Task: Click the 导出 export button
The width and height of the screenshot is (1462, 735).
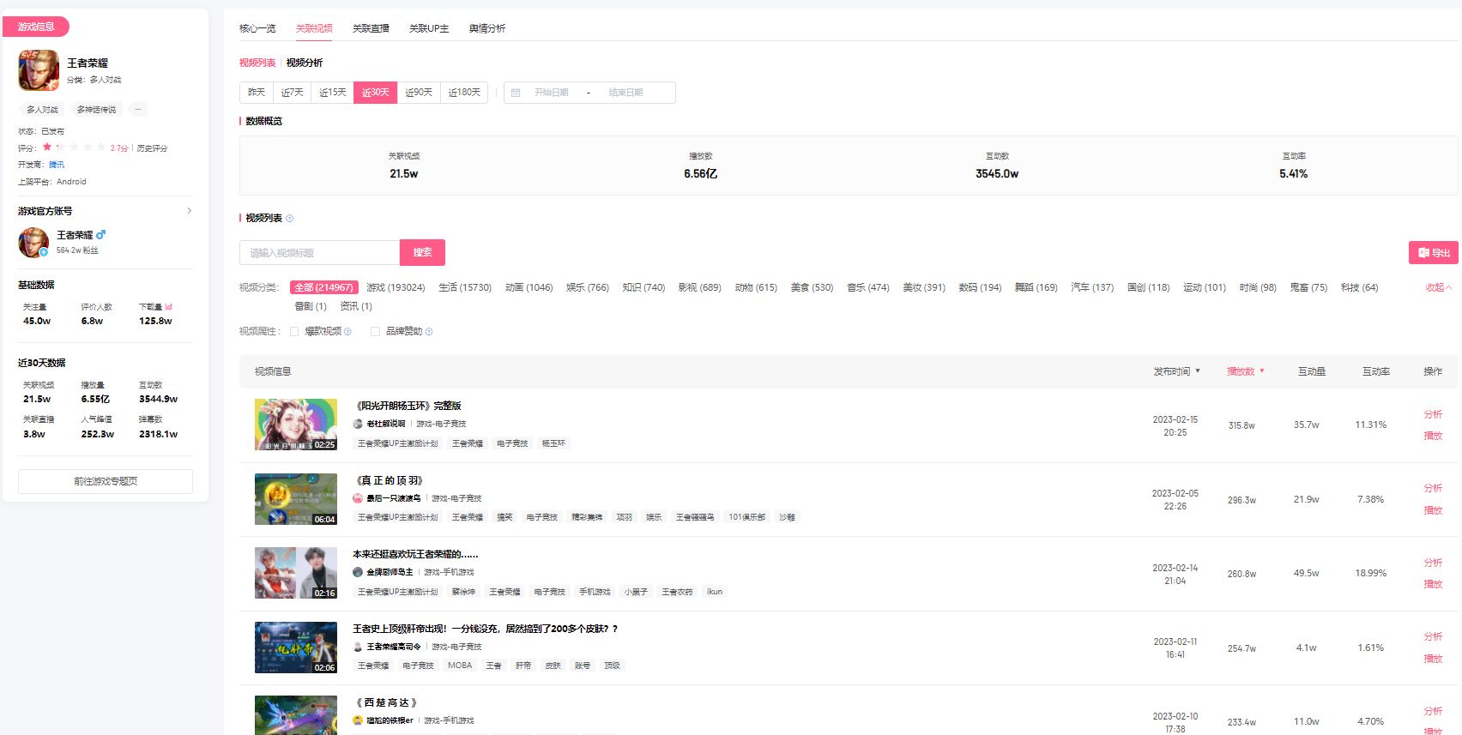Action: (1433, 253)
